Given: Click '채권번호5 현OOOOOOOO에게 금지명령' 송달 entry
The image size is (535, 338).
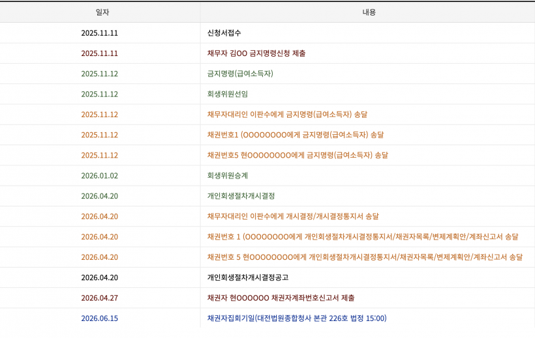Looking at the screenshot, I should [298, 156].
